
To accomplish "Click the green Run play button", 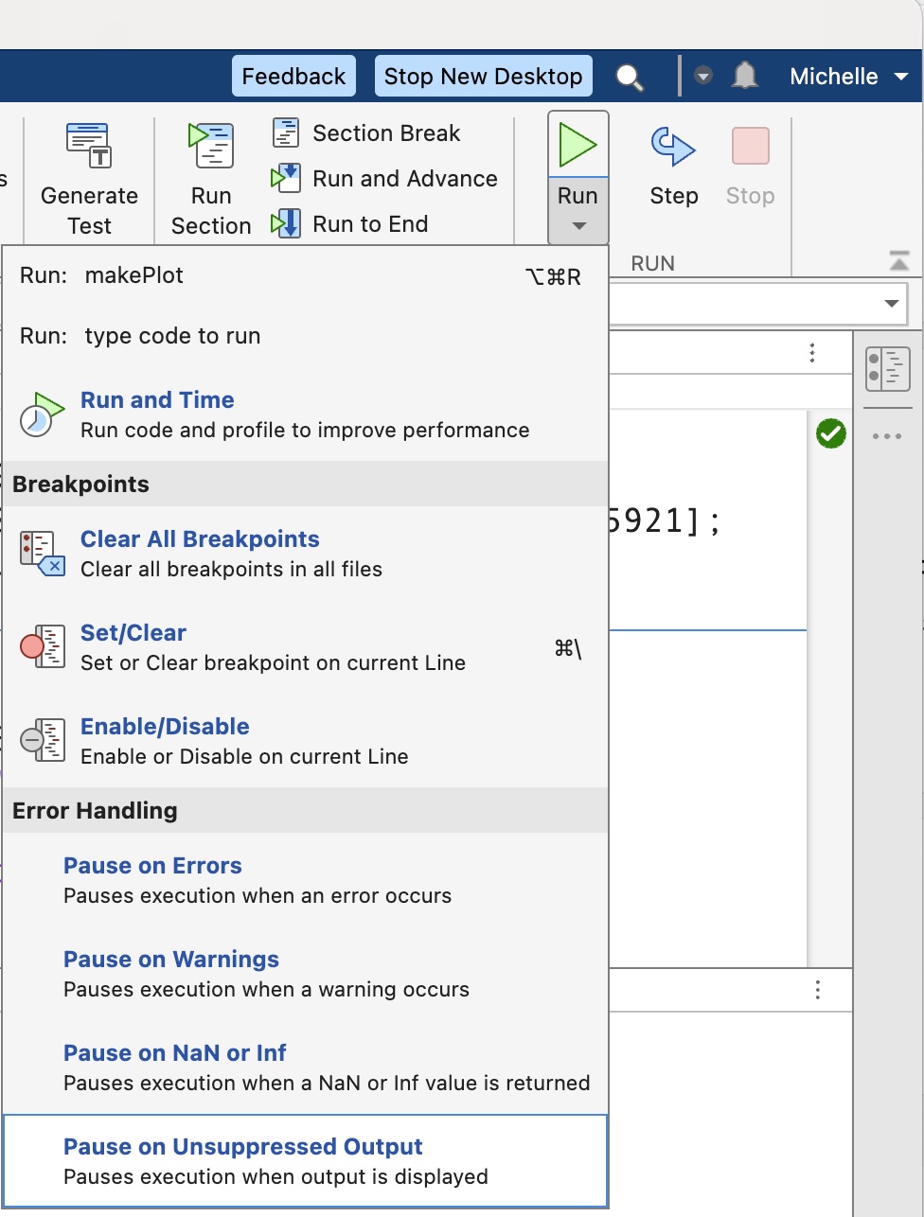I will pos(577,146).
